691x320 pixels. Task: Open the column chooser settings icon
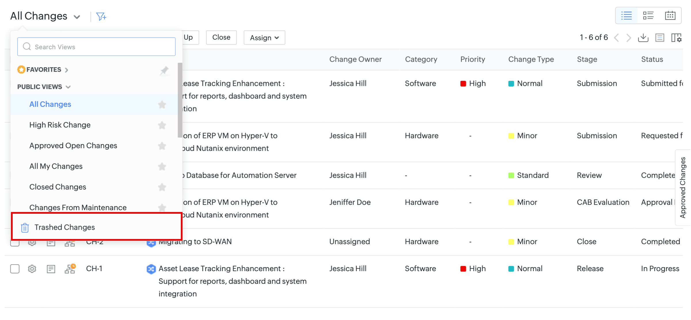tap(676, 38)
